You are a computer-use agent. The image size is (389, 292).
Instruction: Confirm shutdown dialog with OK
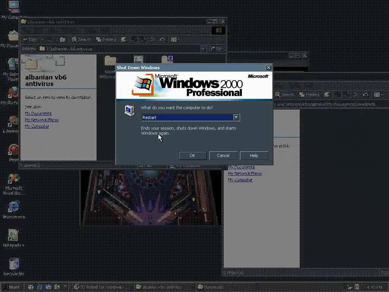[193, 156]
